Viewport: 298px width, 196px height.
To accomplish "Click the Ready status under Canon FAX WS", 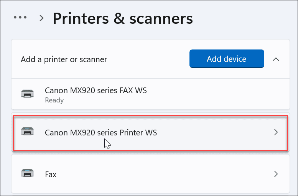I will click(54, 100).
